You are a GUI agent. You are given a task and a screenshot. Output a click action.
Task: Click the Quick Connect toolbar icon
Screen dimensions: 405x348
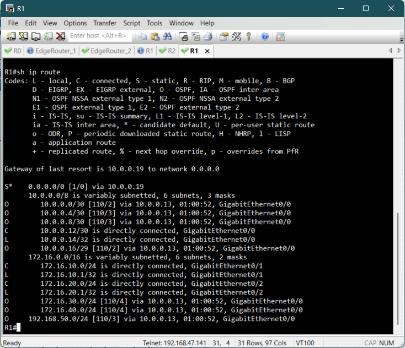tap(23, 36)
